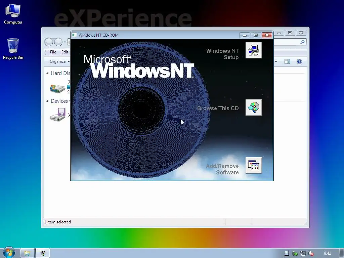The image size is (344, 258).
Task: Switch to Windows NT CD-ROM taskbar button
Action: click(43, 253)
